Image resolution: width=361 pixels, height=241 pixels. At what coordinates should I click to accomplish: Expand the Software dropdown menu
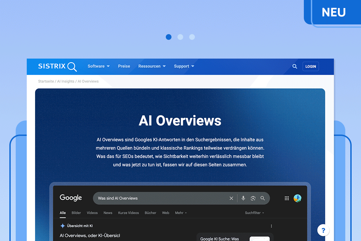pos(99,66)
